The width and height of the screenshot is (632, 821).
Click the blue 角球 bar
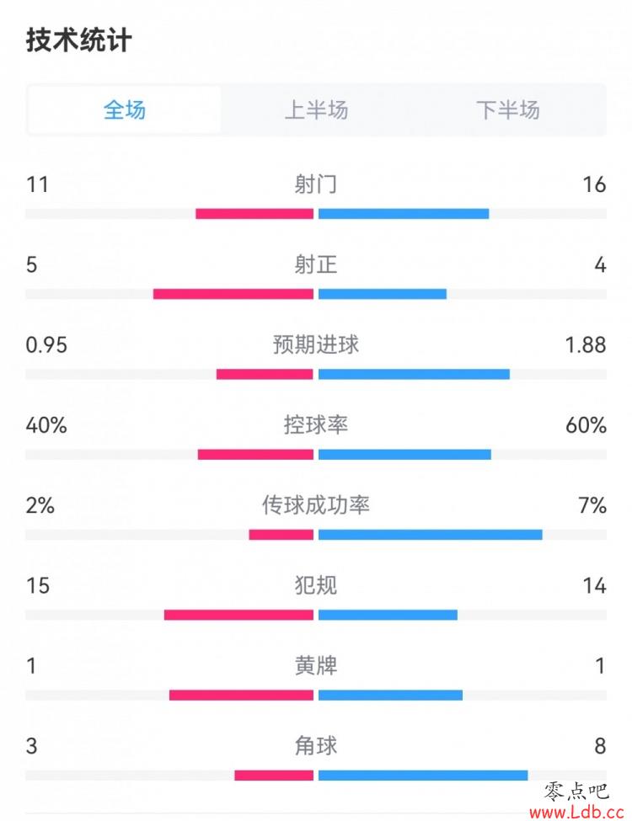point(423,775)
